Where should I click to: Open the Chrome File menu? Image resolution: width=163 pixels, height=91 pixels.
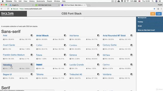15,1
